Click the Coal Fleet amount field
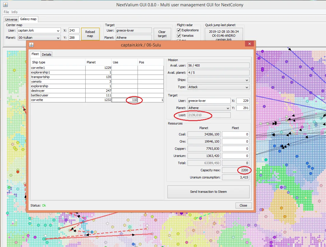The width and height of the screenshot is (326, 247). [236, 135]
